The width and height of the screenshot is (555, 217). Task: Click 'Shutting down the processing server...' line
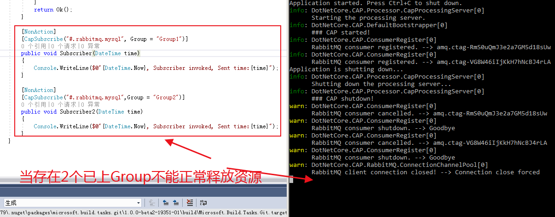click(x=381, y=84)
